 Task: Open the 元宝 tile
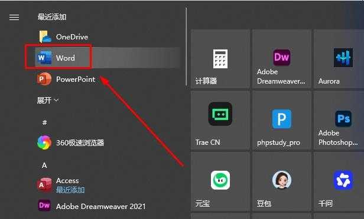pos(220,181)
